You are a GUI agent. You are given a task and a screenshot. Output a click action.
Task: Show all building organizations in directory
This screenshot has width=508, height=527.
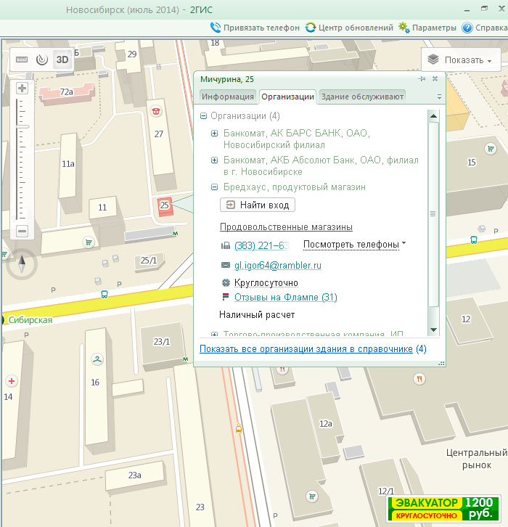click(x=306, y=349)
